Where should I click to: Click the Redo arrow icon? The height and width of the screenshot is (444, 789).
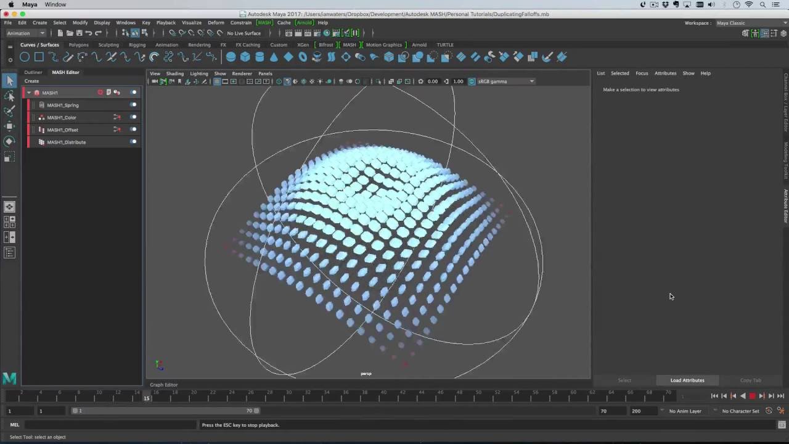tap(98, 33)
